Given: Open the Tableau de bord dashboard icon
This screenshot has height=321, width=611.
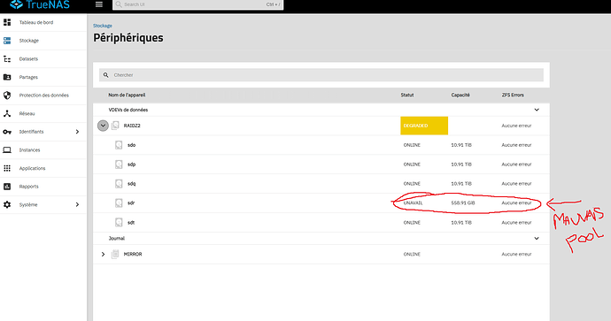Looking at the screenshot, I should coord(7,22).
